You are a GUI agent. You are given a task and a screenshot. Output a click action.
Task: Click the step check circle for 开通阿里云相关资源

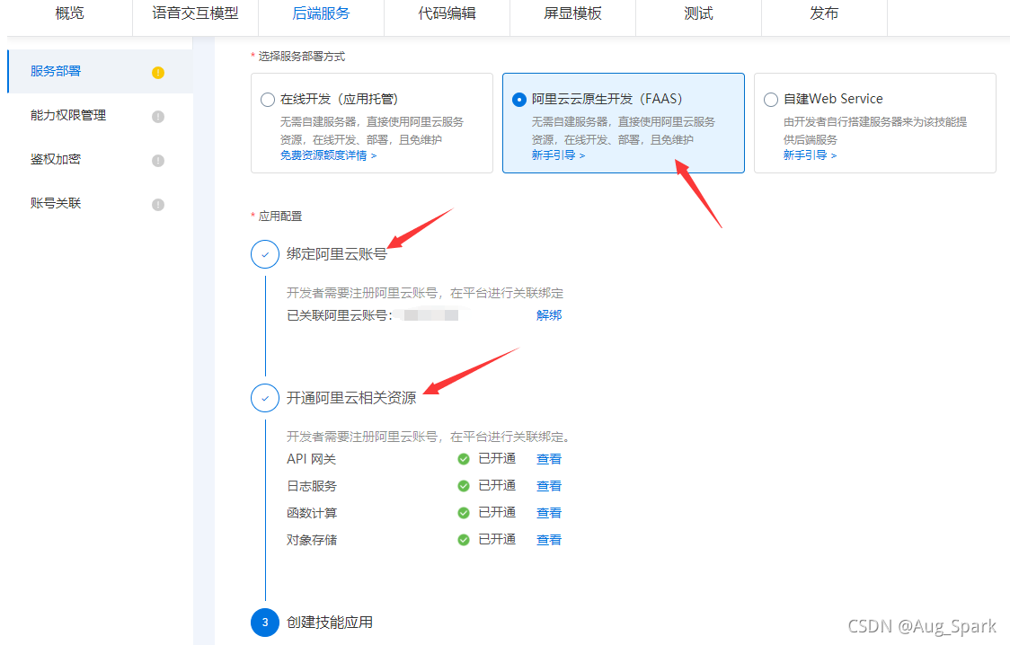pos(265,398)
